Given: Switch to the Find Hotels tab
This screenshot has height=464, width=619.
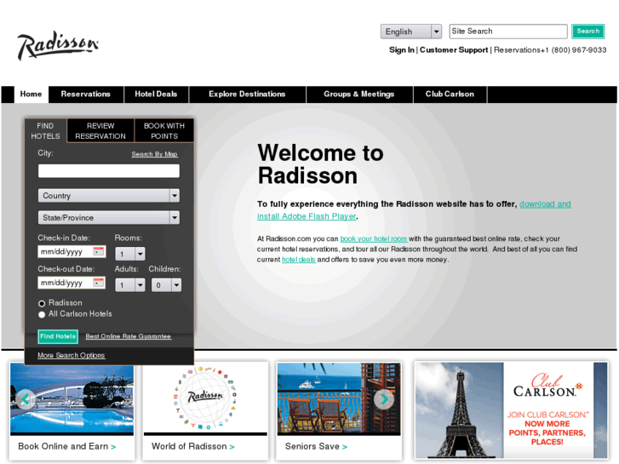Looking at the screenshot, I should [x=45, y=131].
